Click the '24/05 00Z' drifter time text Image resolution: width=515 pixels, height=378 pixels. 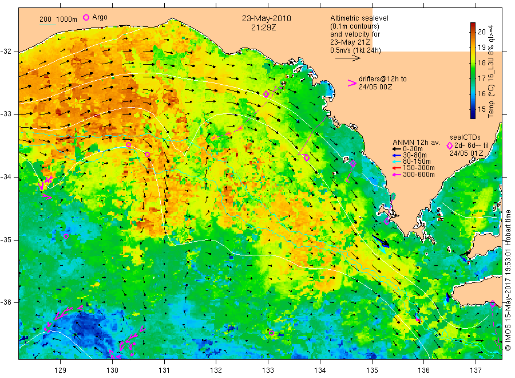(x=375, y=87)
